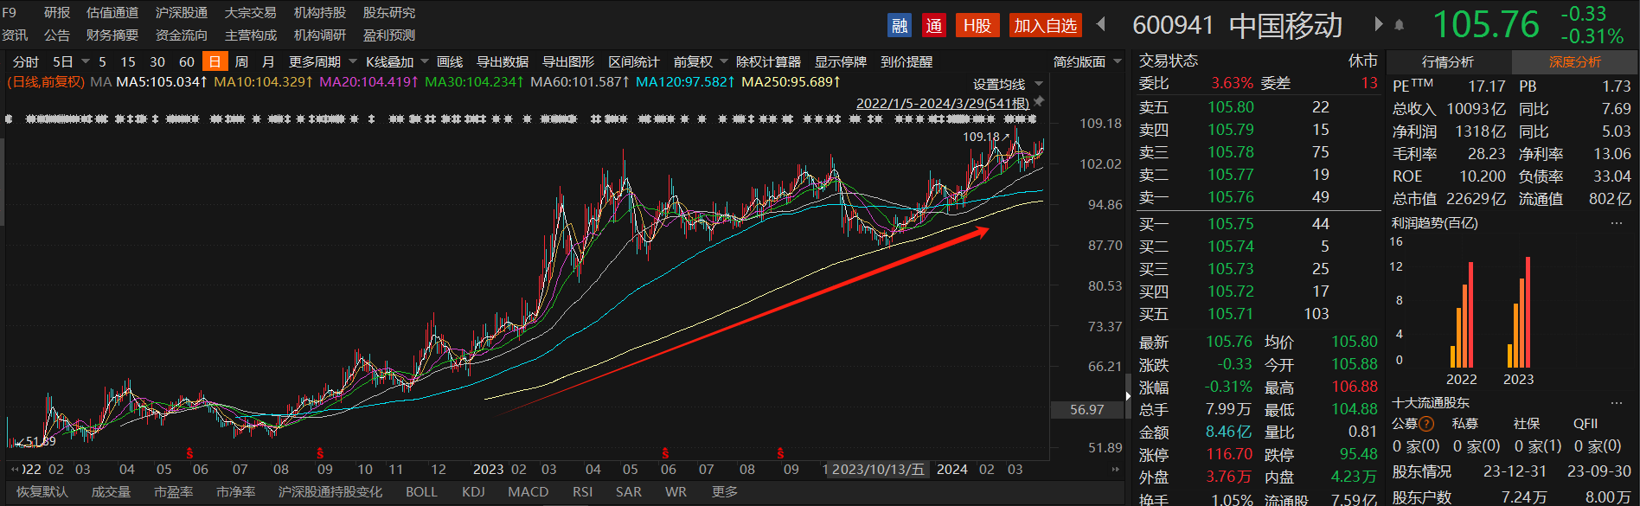This screenshot has height=506, width=1640.
Task: Click the H股 badge
Action: tap(977, 26)
